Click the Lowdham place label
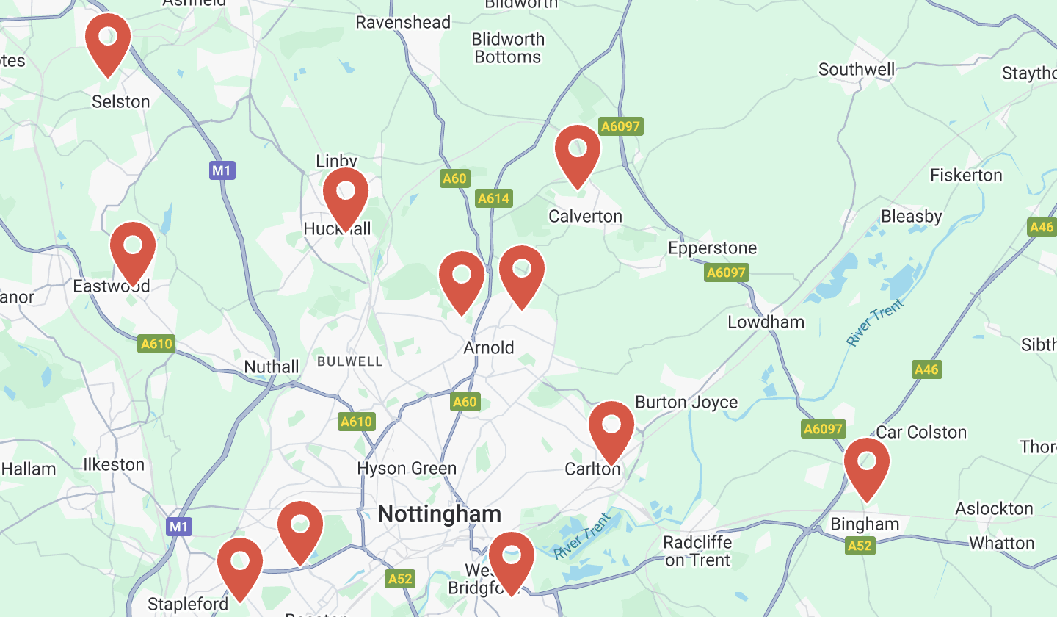This screenshot has height=617, width=1057. tap(766, 322)
